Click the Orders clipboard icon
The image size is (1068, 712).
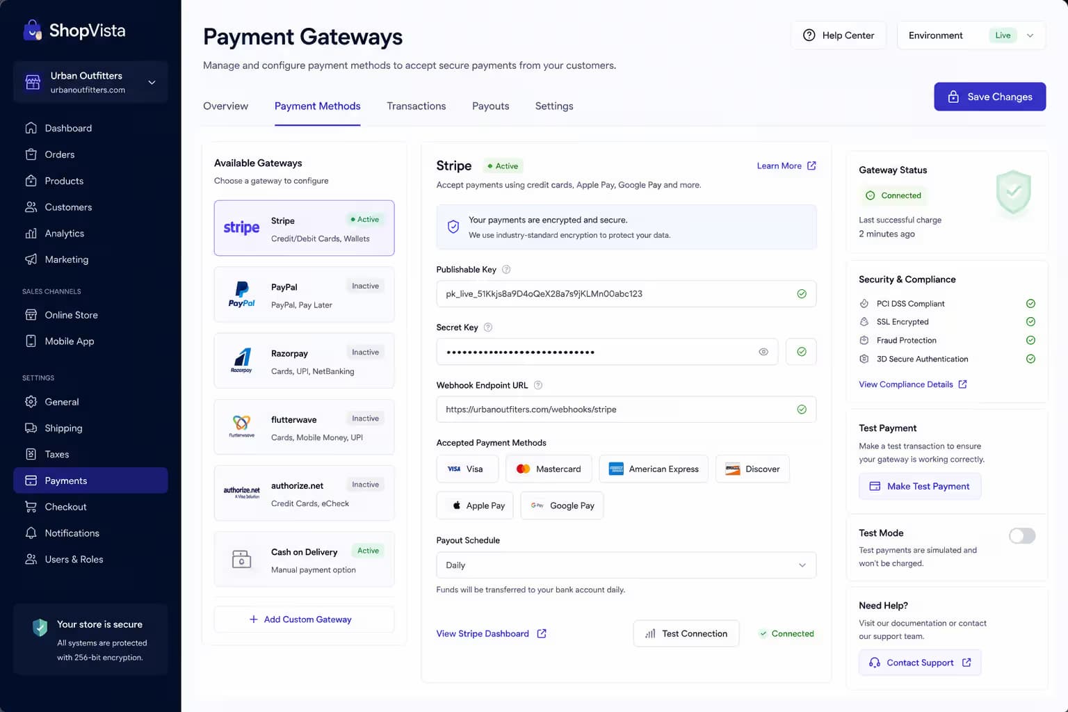(31, 154)
